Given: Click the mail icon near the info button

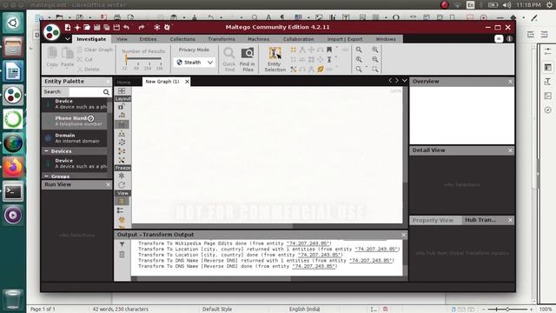Looking at the screenshot, I should coord(499,38).
